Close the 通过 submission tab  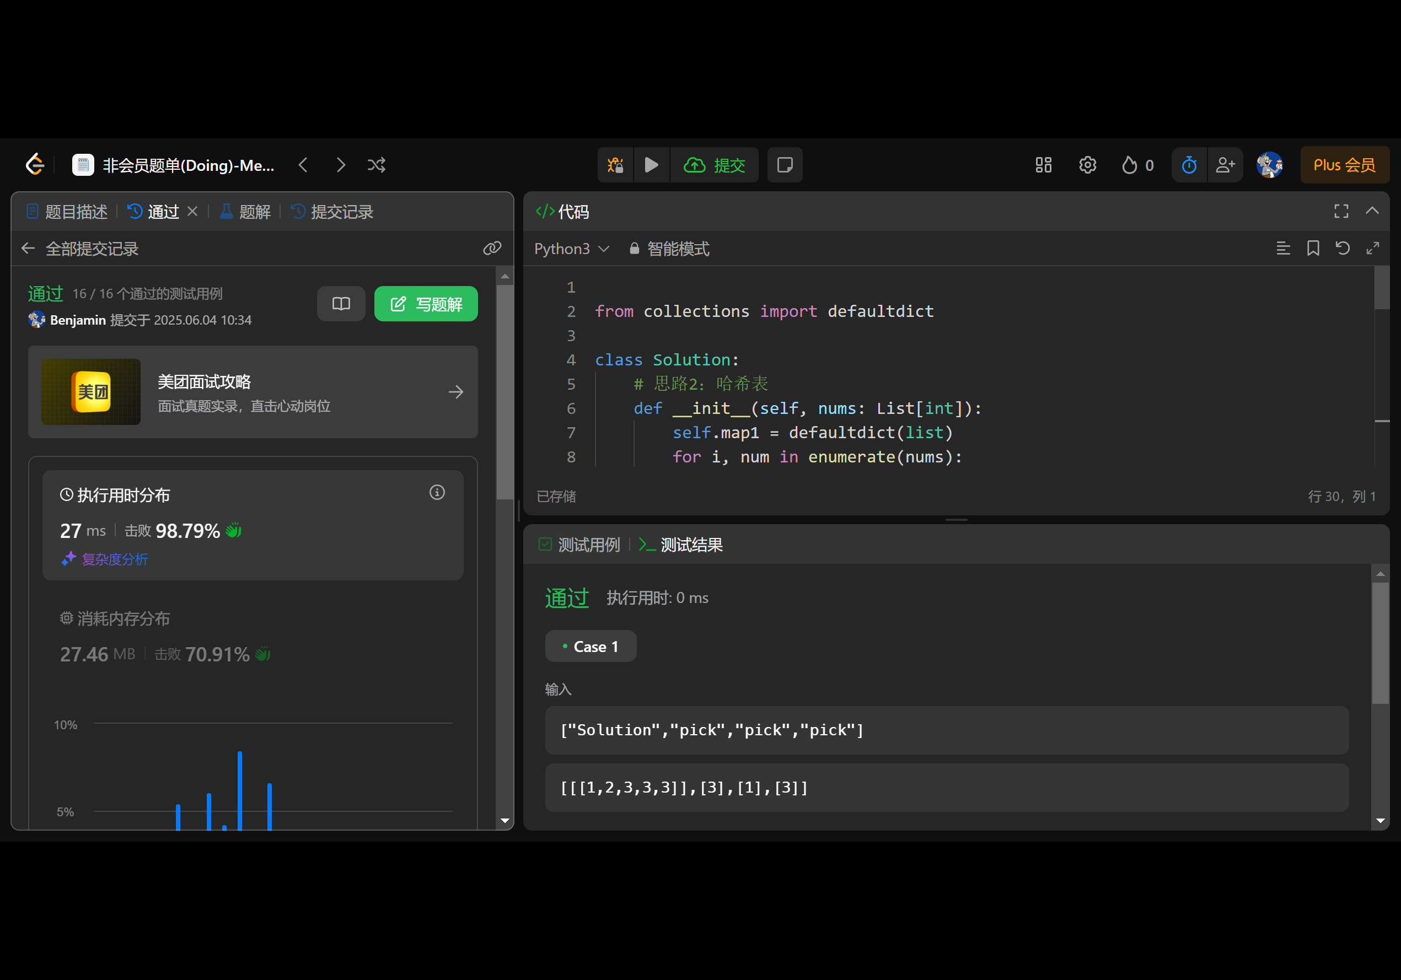[192, 211]
